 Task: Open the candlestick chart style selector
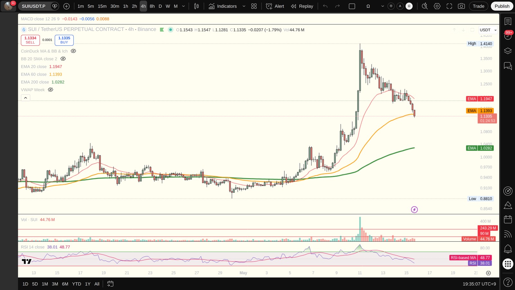tap(196, 6)
